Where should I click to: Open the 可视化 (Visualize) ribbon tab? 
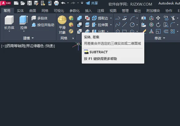pyautogui.click(x=59, y=11)
